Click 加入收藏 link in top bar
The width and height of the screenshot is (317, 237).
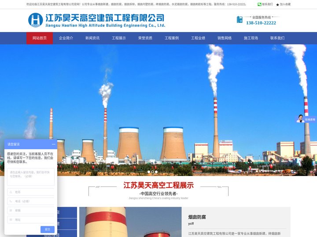tap(285, 4)
